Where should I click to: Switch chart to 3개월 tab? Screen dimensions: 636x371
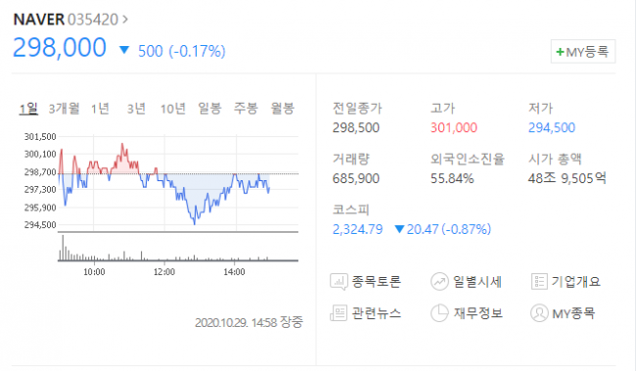coord(64,109)
